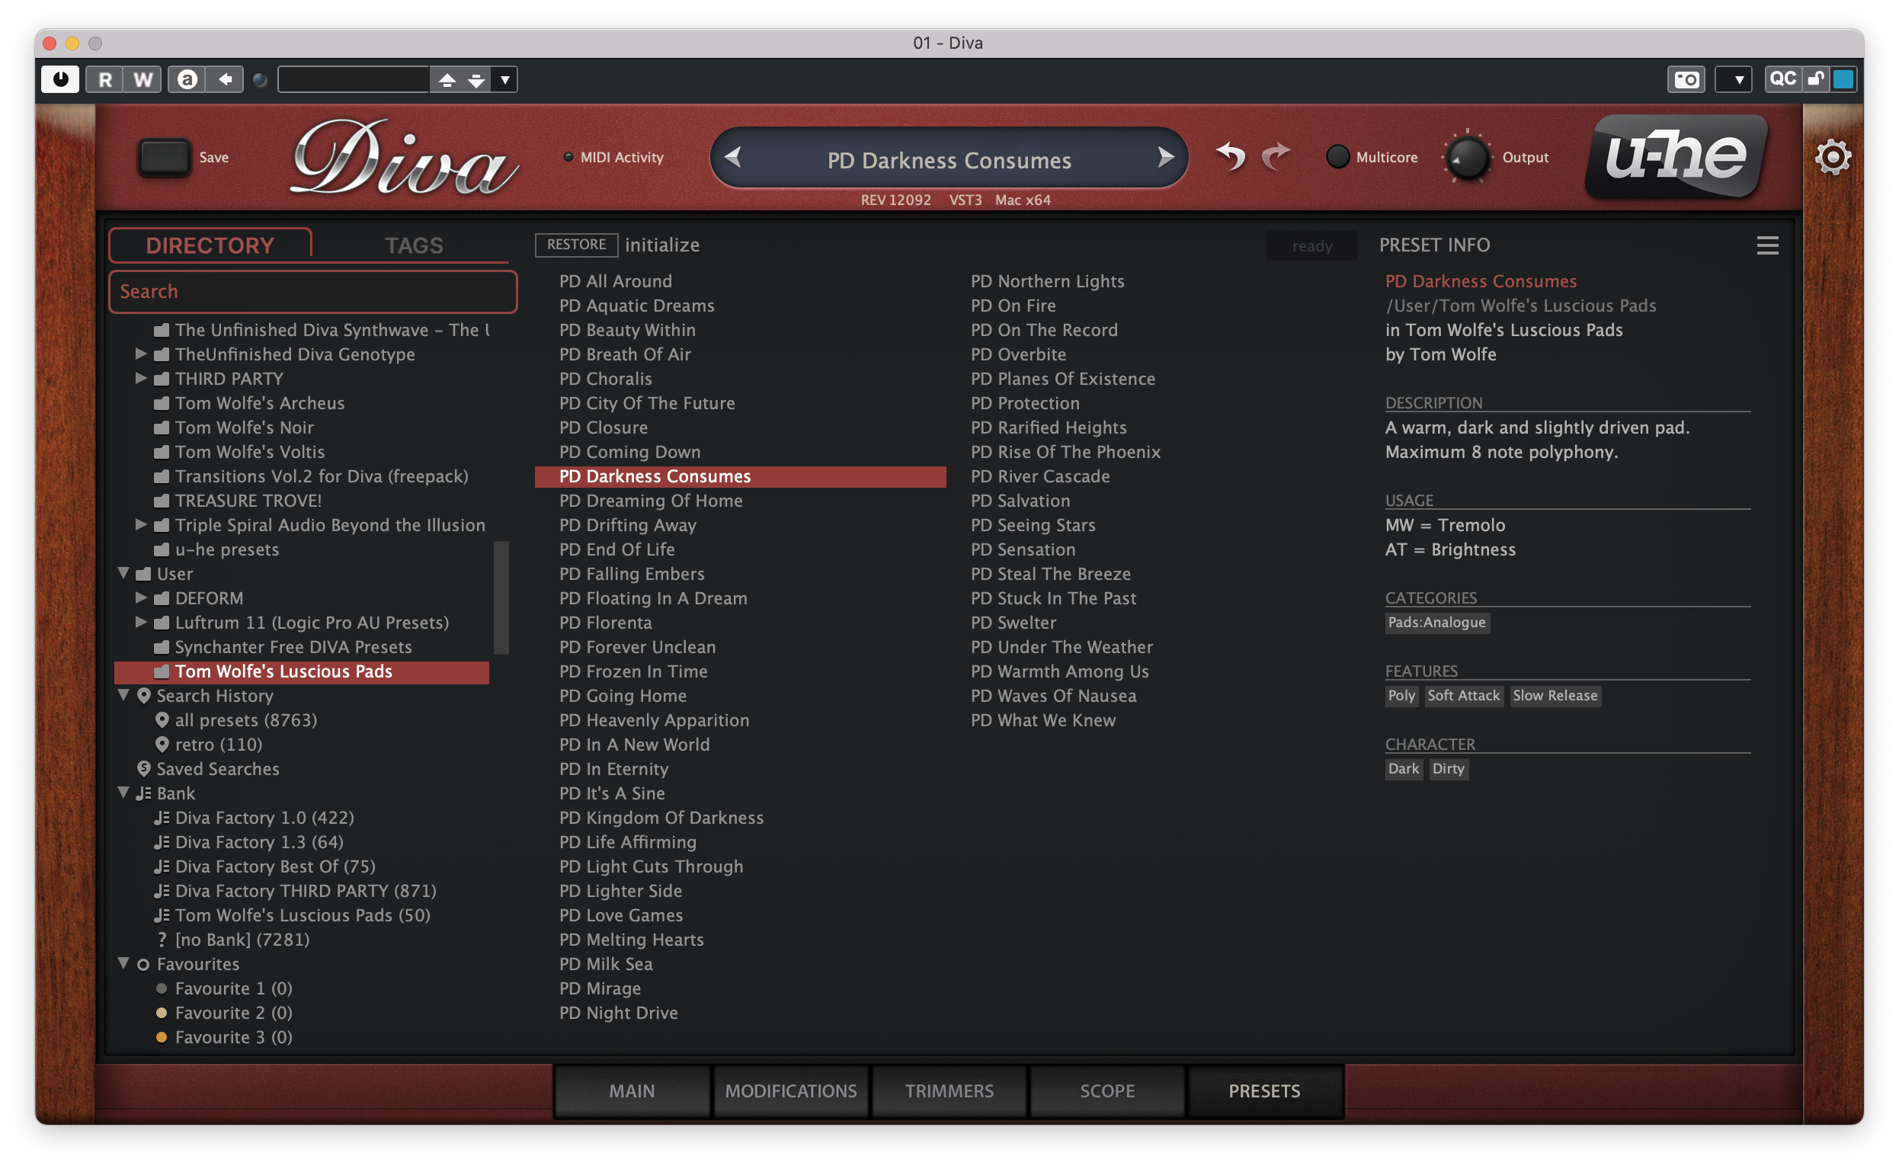
Task: Switch to TAGS tab
Action: pyautogui.click(x=414, y=245)
